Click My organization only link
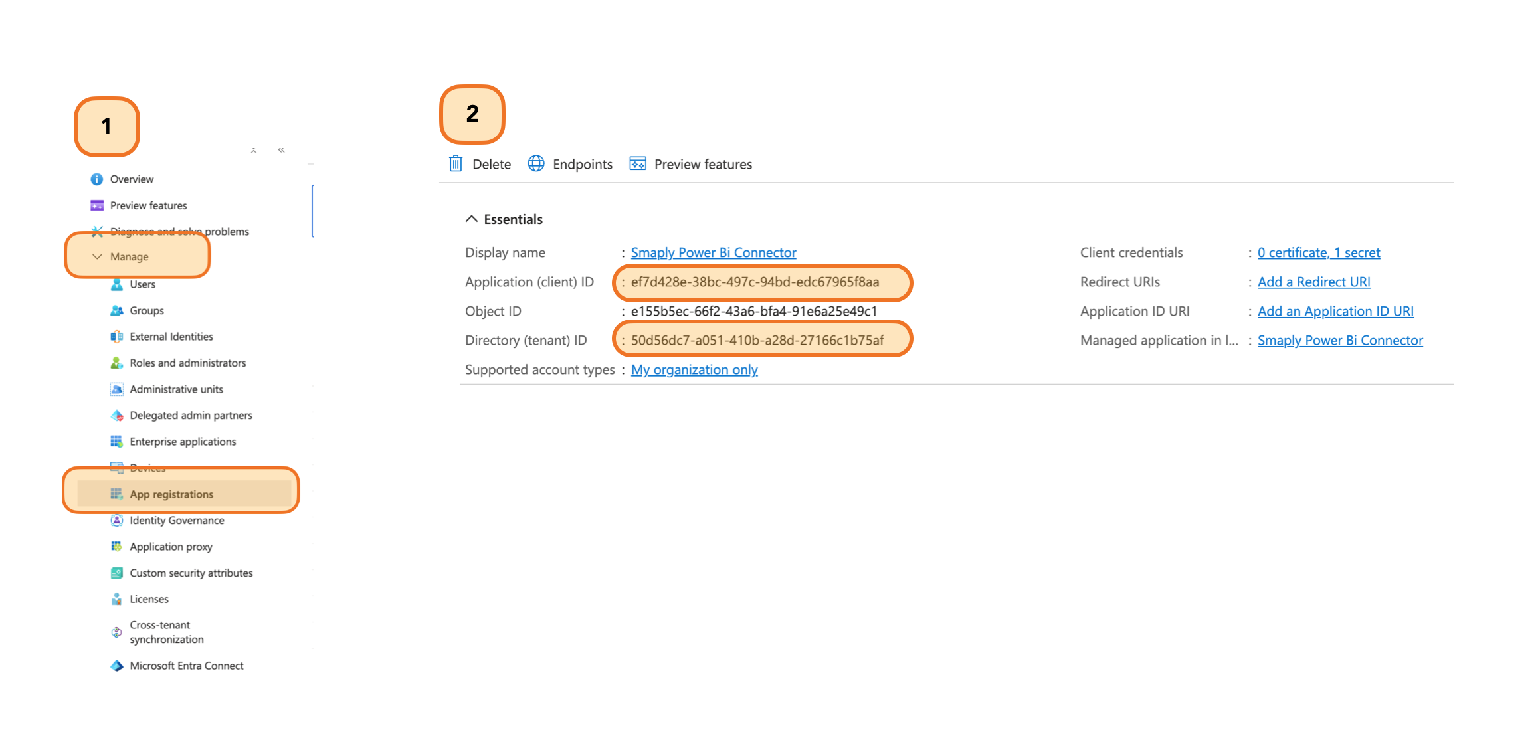 694,369
